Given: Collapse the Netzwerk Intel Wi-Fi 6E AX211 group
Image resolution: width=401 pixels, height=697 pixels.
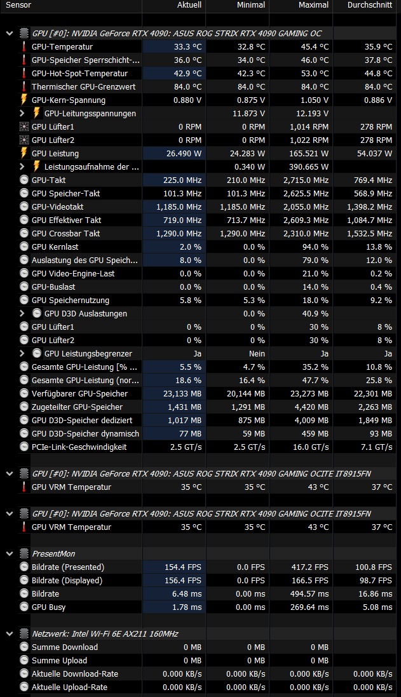Looking at the screenshot, I should (10, 633).
